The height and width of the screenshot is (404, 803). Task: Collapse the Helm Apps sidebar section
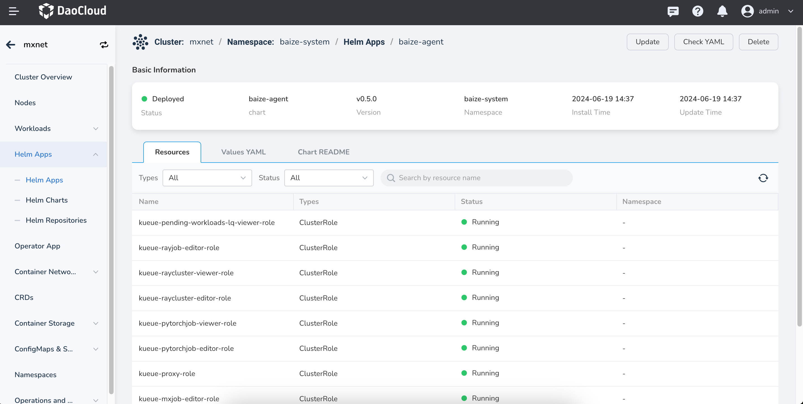(x=95, y=154)
